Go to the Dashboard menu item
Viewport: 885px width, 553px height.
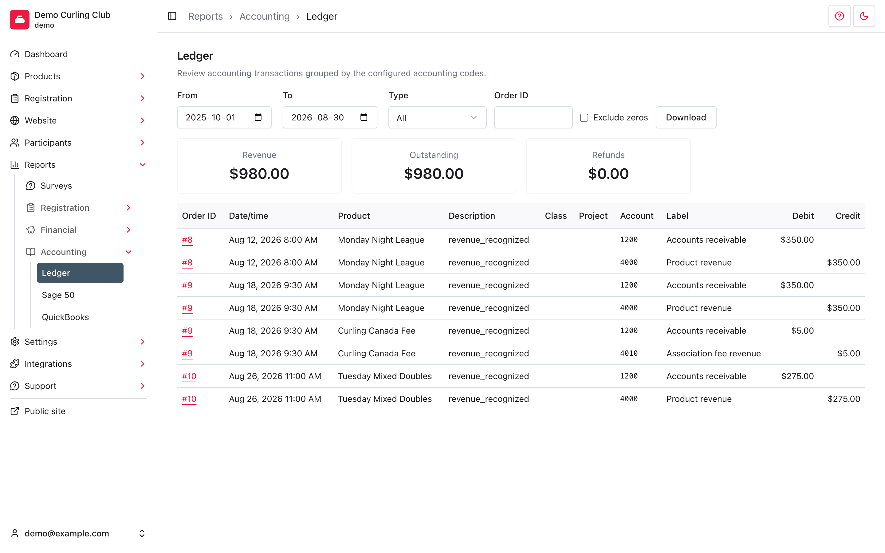click(78, 54)
